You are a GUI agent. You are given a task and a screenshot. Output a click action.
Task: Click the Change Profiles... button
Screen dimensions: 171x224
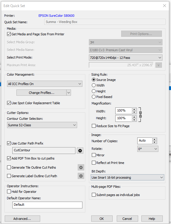pos(41,93)
